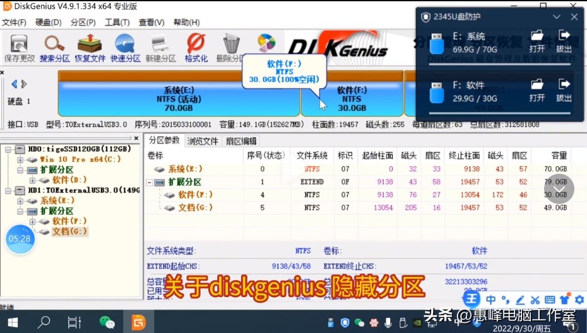Toggle 中 Chinese/English input mode

(x=491, y=300)
